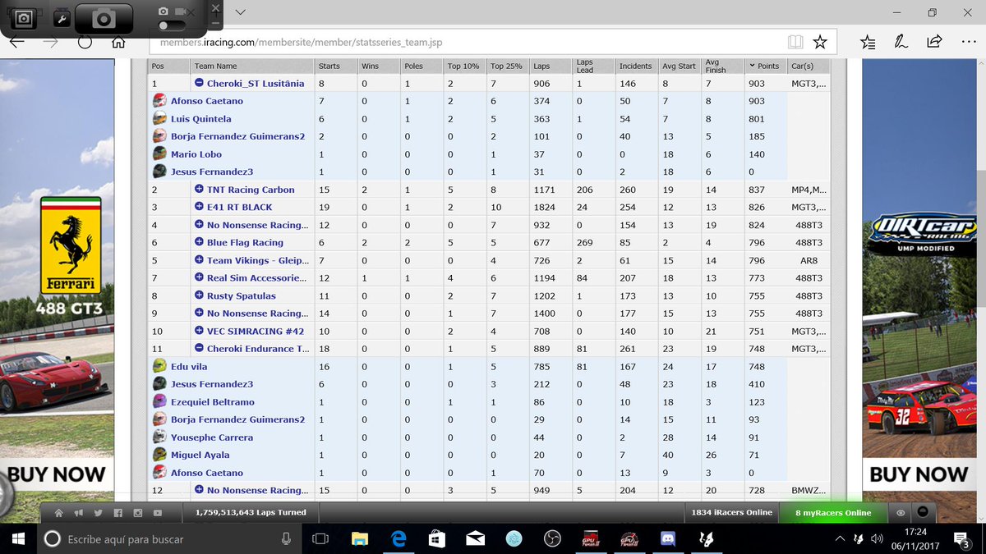The image size is (986, 554).
Task: Expand Real Sim Accessories team
Action: click(x=199, y=278)
